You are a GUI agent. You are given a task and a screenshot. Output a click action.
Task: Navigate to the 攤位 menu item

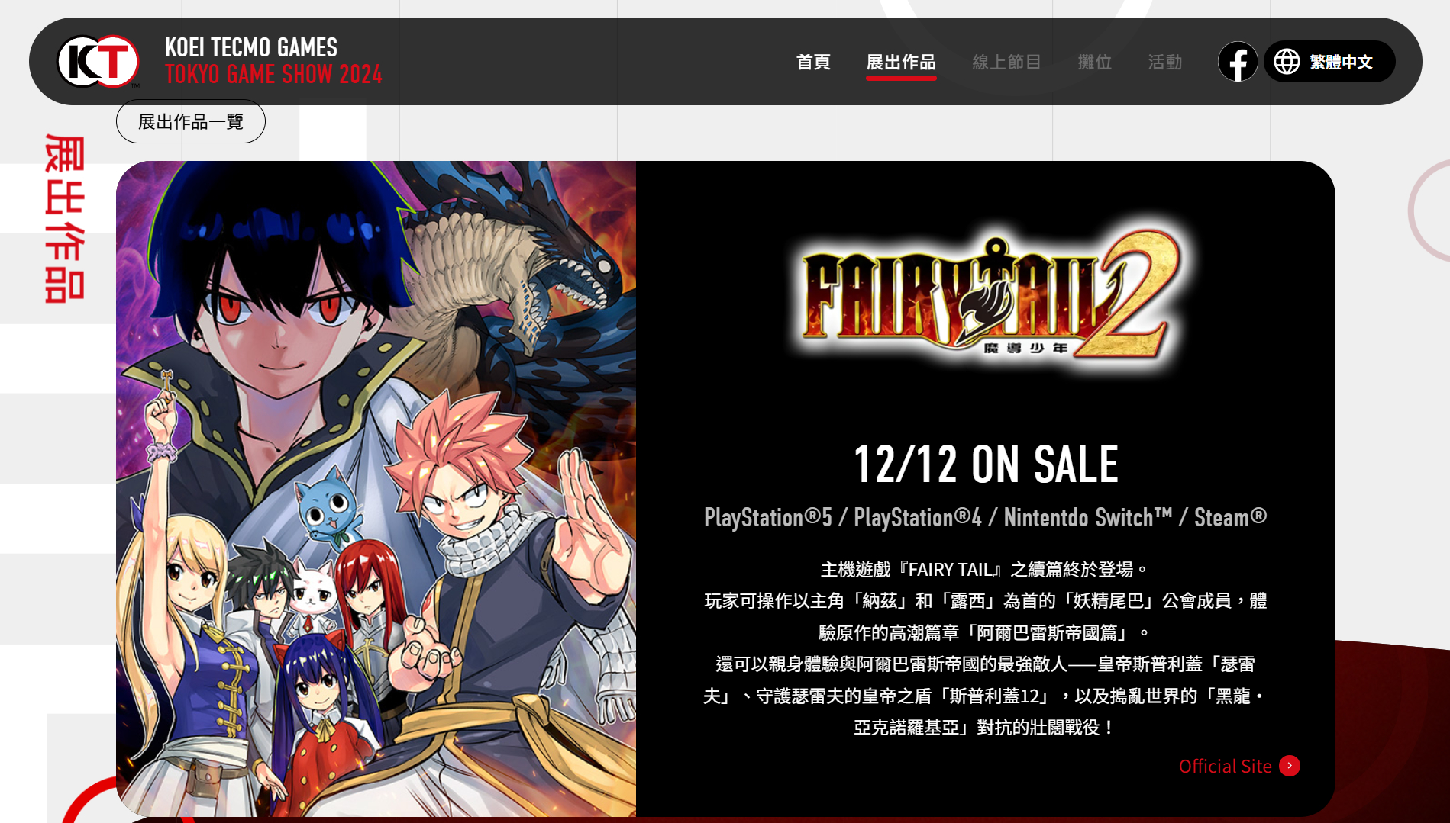tap(1094, 62)
